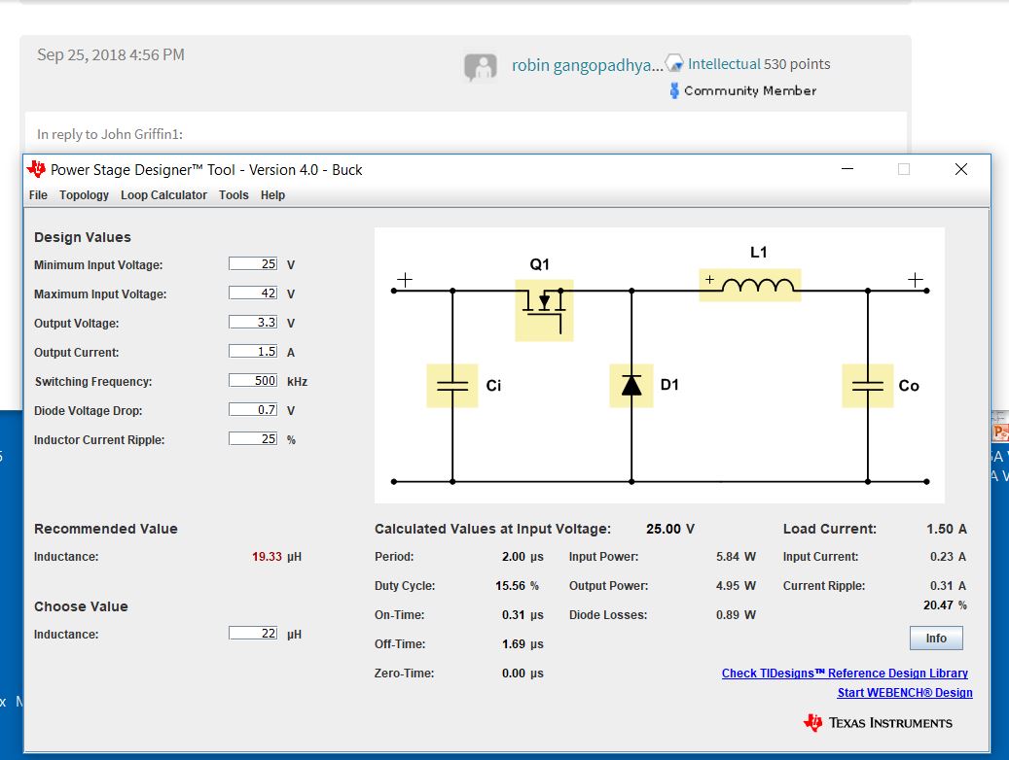This screenshot has width=1009, height=760.
Task: Close the Power Stage Designer window
Action: click(960, 169)
